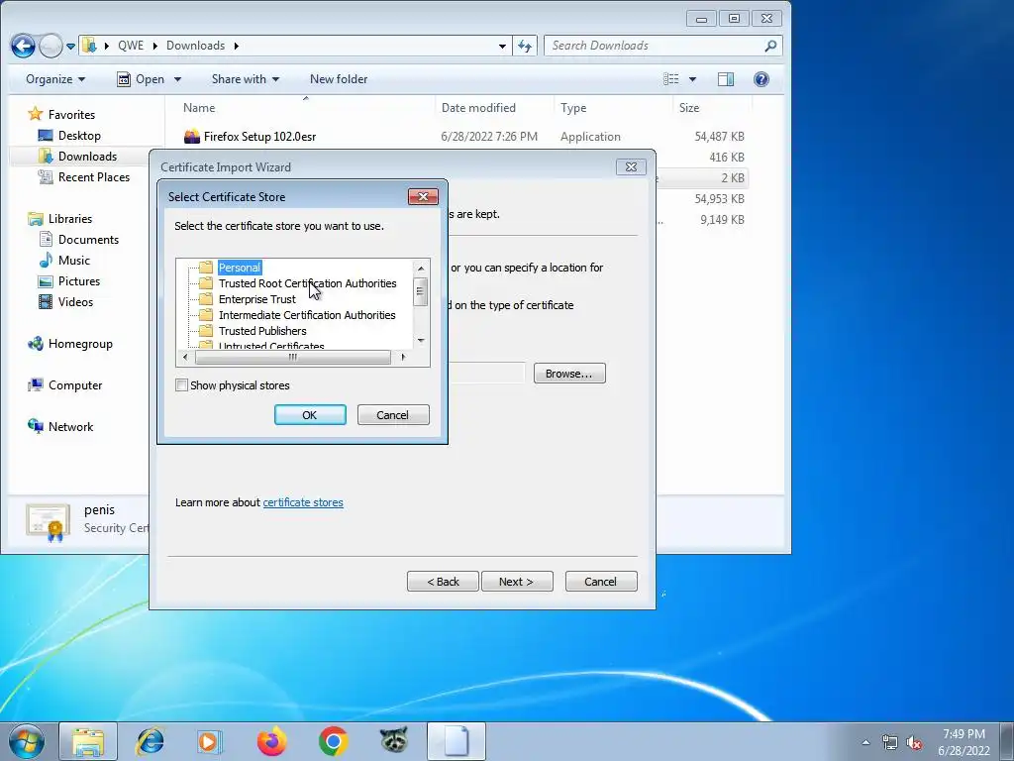The width and height of the screenshot is (1014, 761).
Task: Sort files by Date modified column
Action: pyautogui.click(x=493, y=108)
